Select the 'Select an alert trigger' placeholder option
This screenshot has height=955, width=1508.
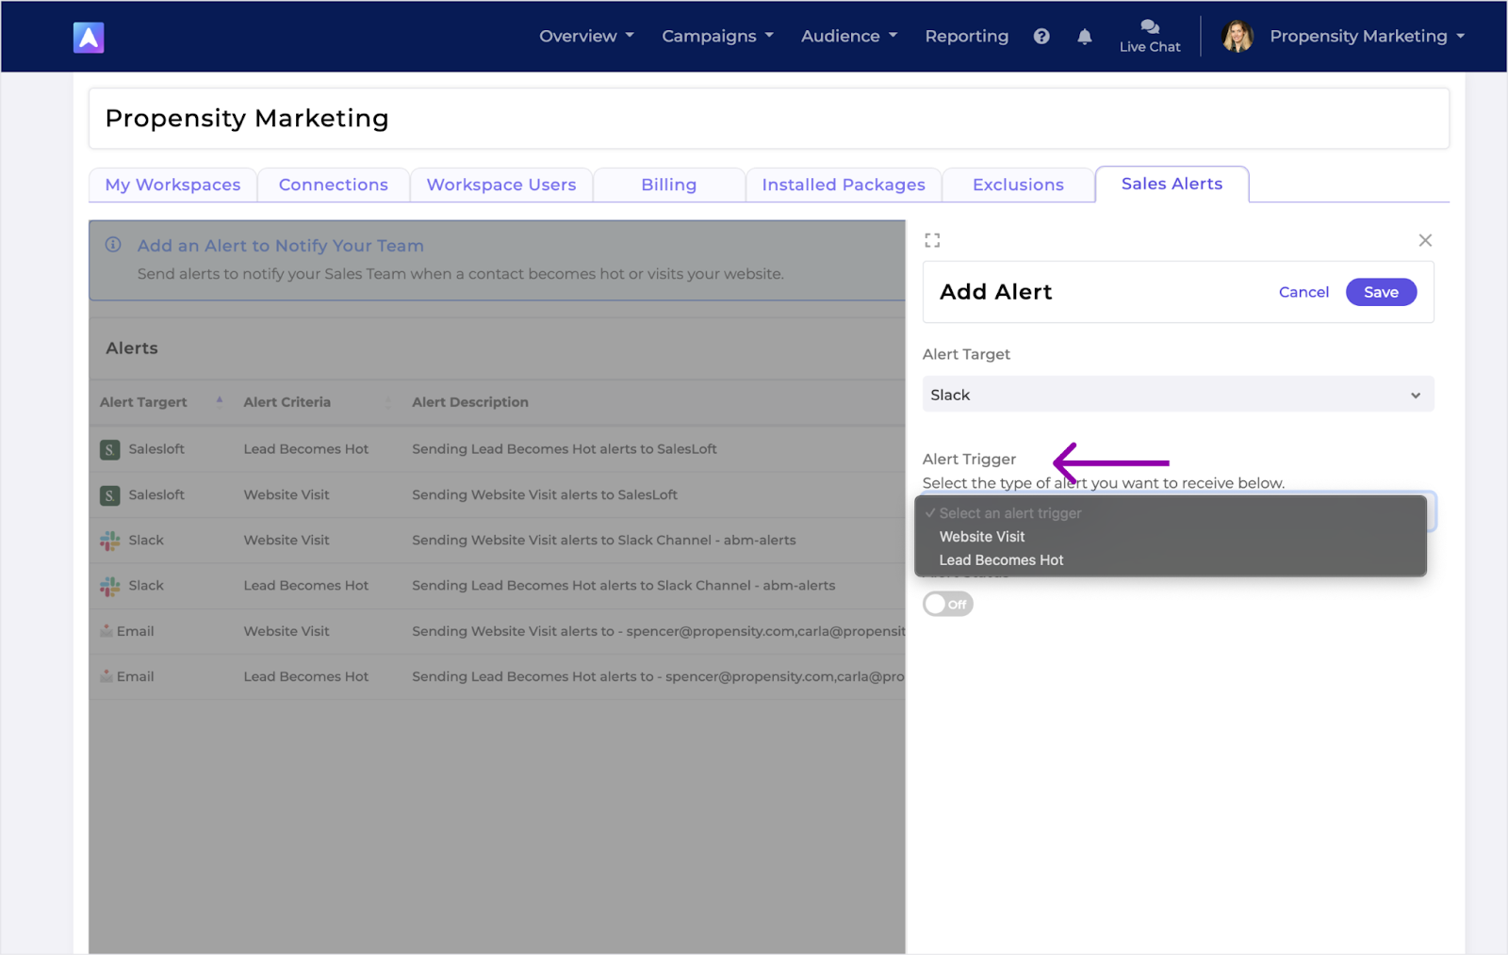coord(1171,513)
